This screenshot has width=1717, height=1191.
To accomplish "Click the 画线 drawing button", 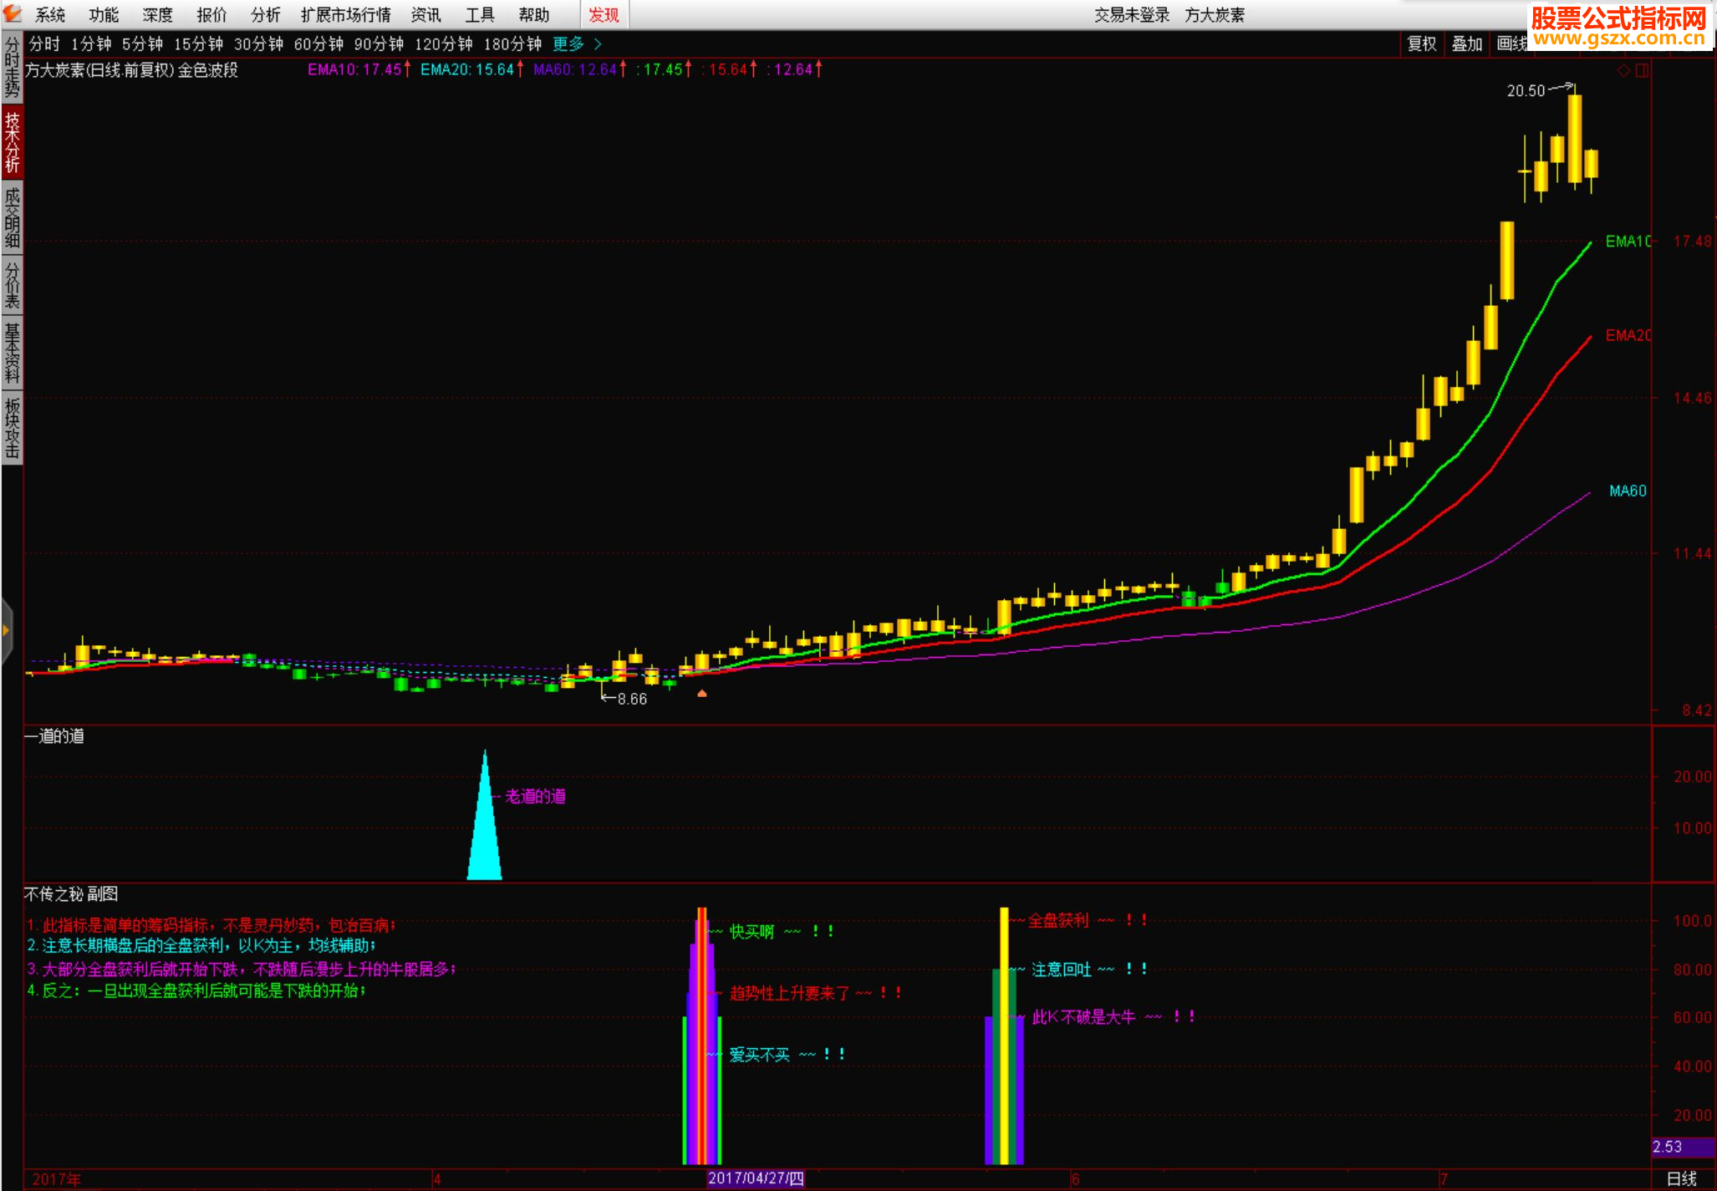I will point(1511,43).
